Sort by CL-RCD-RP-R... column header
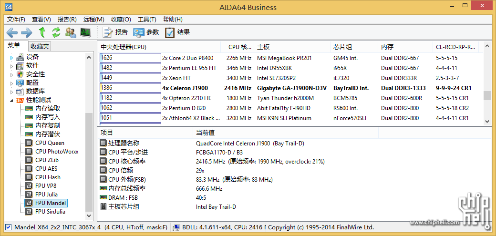Image resolution: width=496 pixels, height=236 pixels. click(x=455, y=47)
